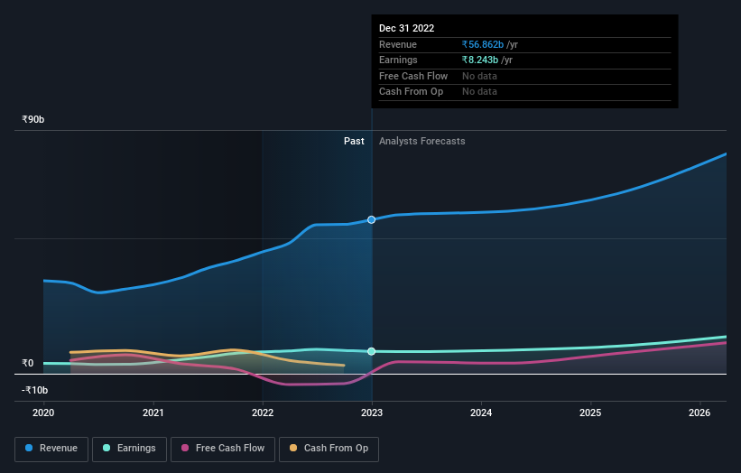Screen dimensions: 741x473
Task: Click the Past section label
Action: [354, 142]
